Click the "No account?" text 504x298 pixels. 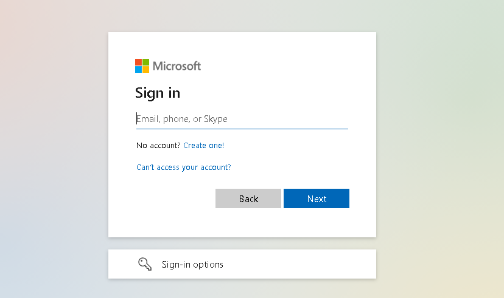pos(158,146)
